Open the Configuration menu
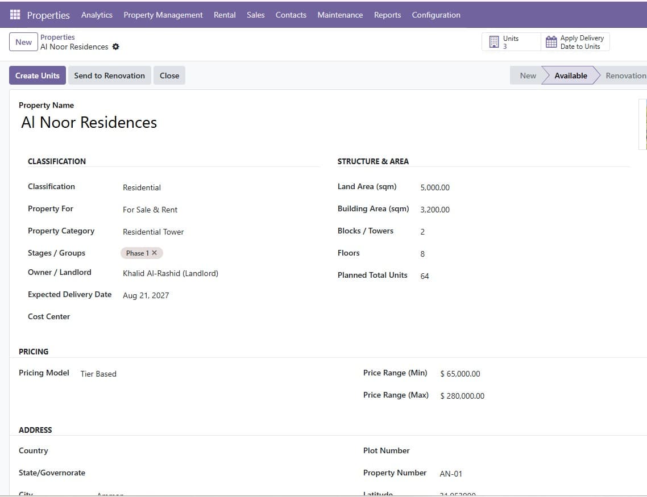Viewport: 647px width, 497px height. click(x=436, y=15)
